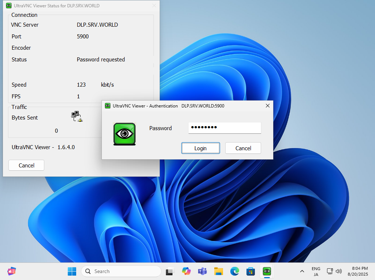Image resolution: width=375 pixels, height=280 pixels.
Task: Switch to UltraVNC Viewer taskbar icon
Action: point(267,271)
